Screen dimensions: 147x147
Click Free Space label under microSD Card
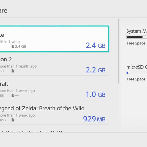136,79
